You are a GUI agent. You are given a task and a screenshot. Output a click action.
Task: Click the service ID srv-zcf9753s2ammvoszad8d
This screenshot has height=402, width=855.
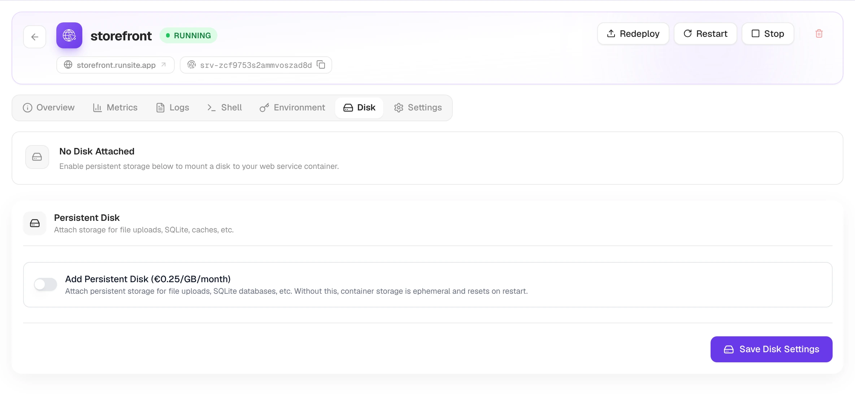pyautogui.click(x=256, y=65)
